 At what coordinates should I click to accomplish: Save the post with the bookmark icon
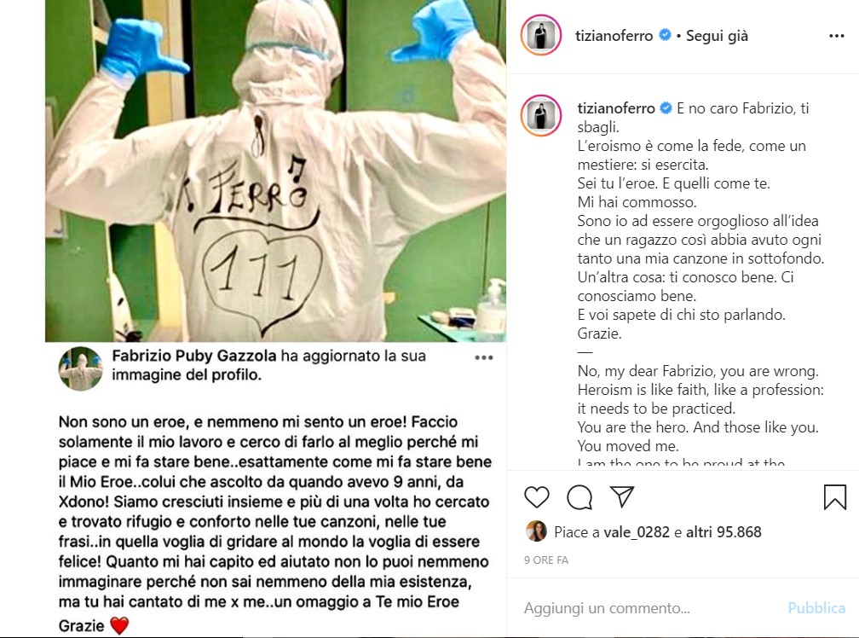coord(835,497)
